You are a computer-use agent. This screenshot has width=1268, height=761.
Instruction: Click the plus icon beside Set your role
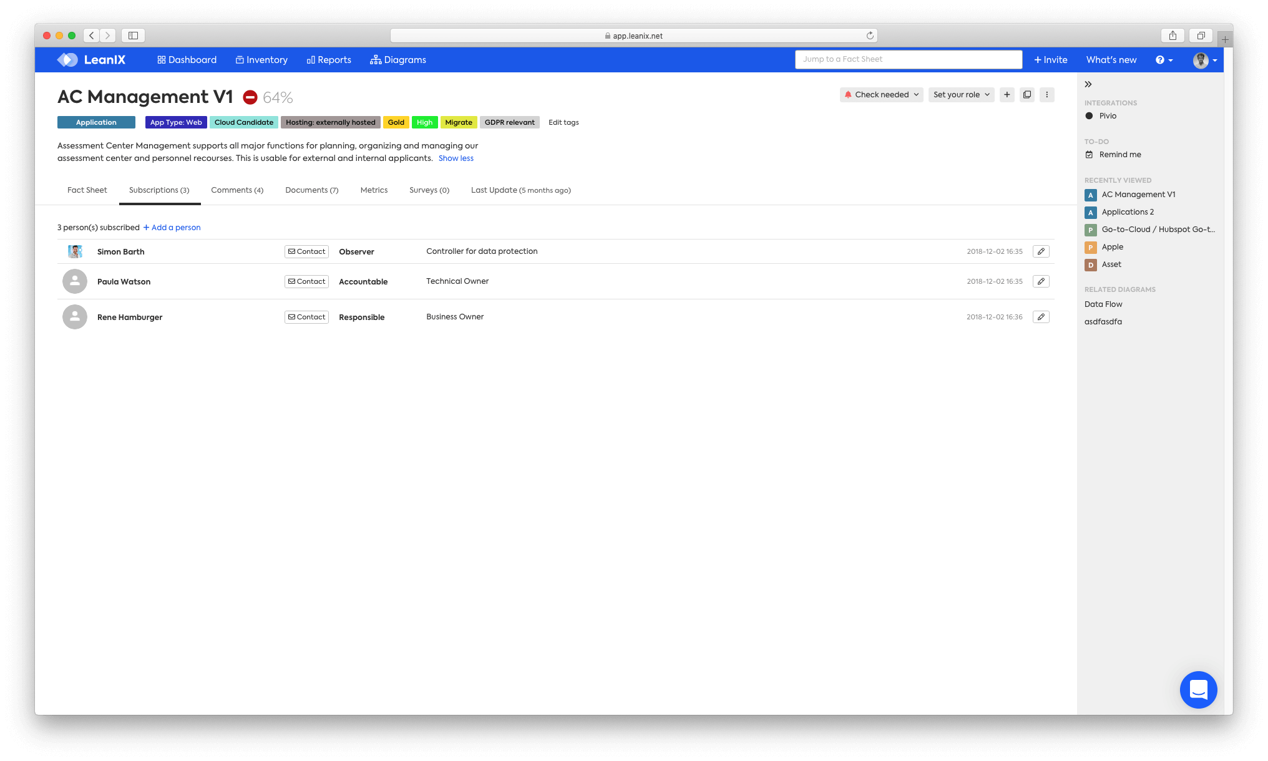click(x=1007, y=95)
